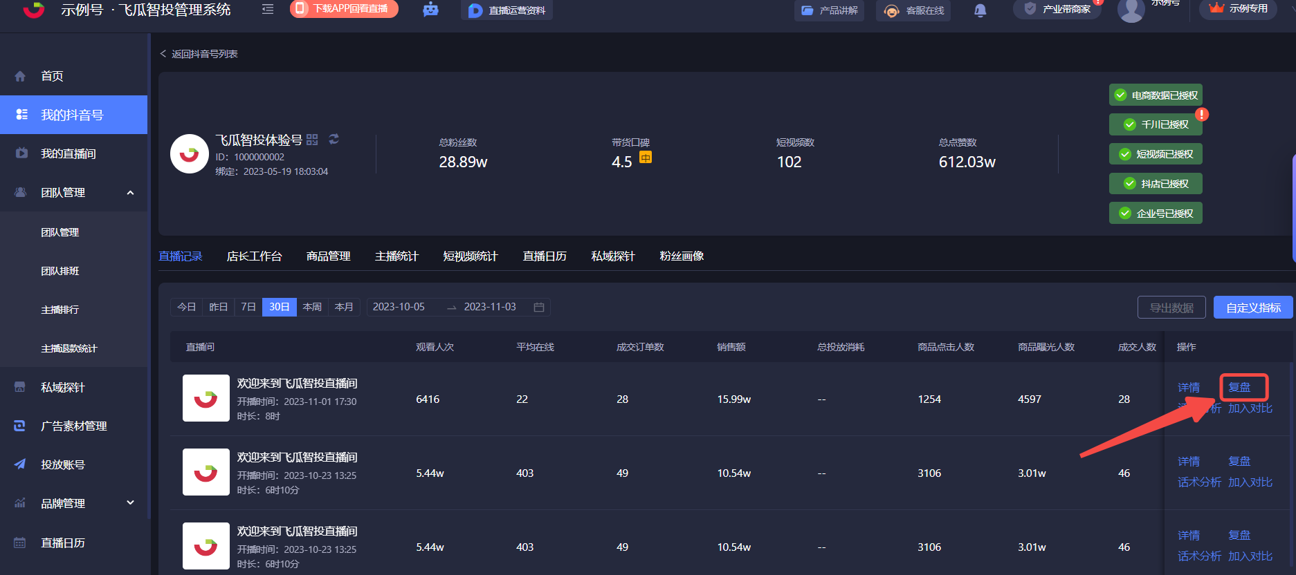The height and width of the screenshot is (575, 1296).
Task: Open the robot assistant icon
Action: (430, 9)
